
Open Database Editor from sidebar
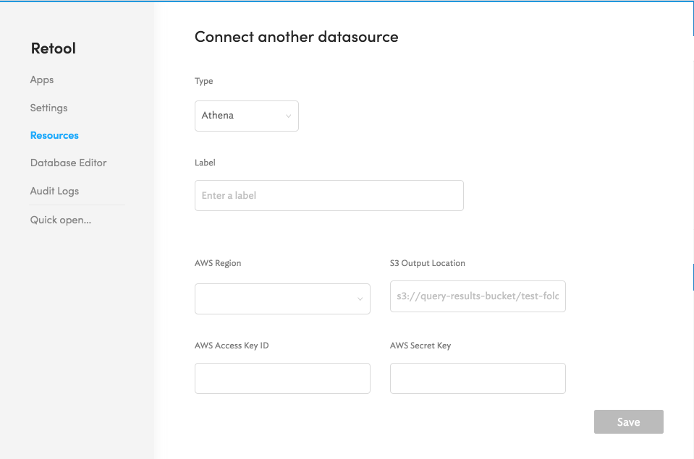pos(68,163)
